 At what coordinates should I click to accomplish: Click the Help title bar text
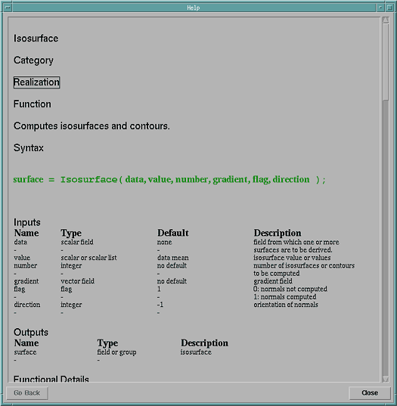coord(194,8)
